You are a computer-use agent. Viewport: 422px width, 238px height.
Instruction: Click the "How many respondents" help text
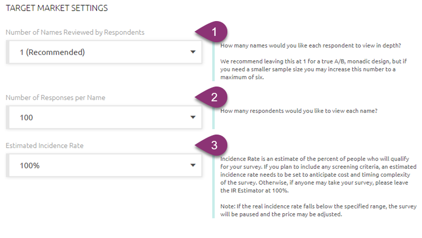[299, 111]
